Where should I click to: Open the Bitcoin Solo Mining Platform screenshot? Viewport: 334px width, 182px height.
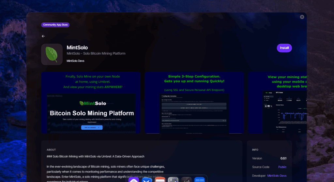pos(91,103)
